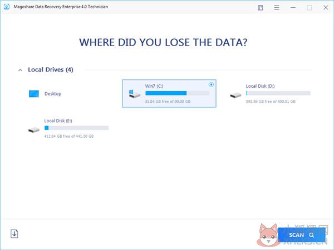Click '31.84 GB free of 90.00 GB' text

[x=168, y=102]
